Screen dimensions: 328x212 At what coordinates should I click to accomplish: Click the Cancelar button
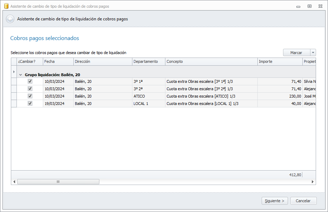(x=303, y=201)
